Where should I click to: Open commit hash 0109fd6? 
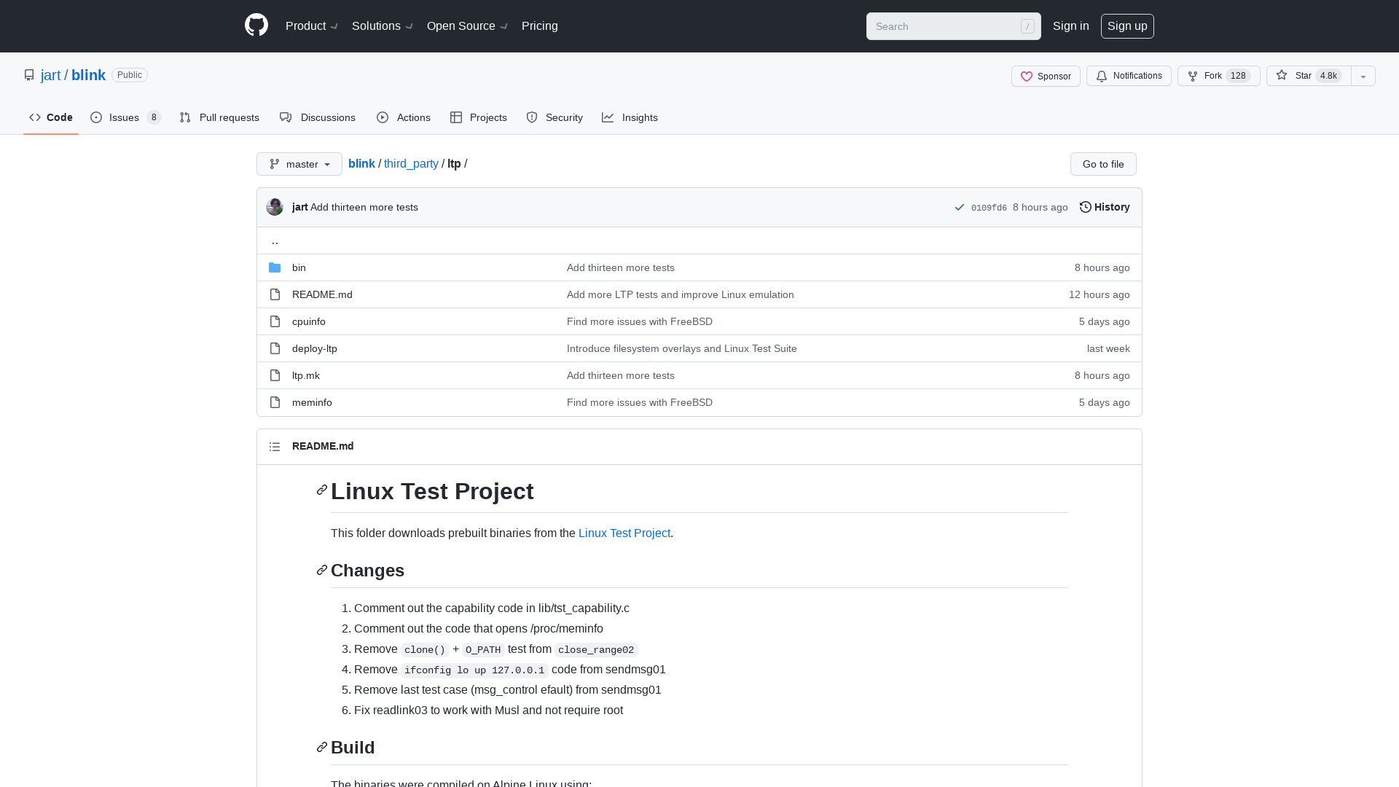(989, 208)
